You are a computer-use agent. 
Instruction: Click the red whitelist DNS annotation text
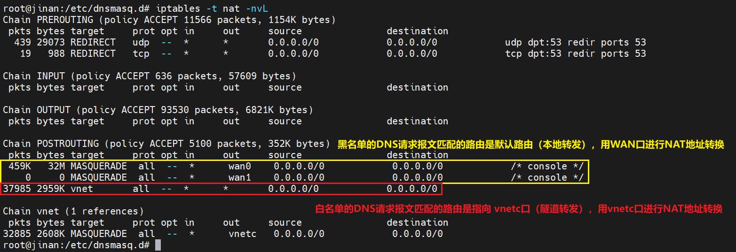pyautogui.click(x=518, y=209)
